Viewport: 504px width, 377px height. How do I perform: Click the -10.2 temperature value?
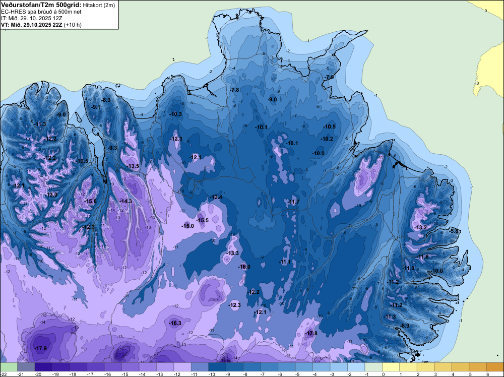click(327, 139)
